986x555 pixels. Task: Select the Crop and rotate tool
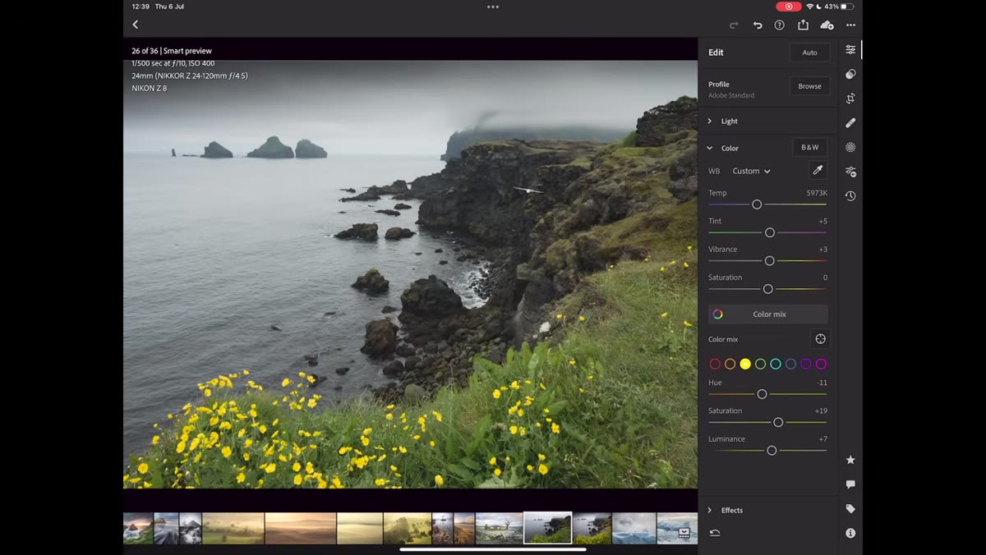click(x=850, y=99)
